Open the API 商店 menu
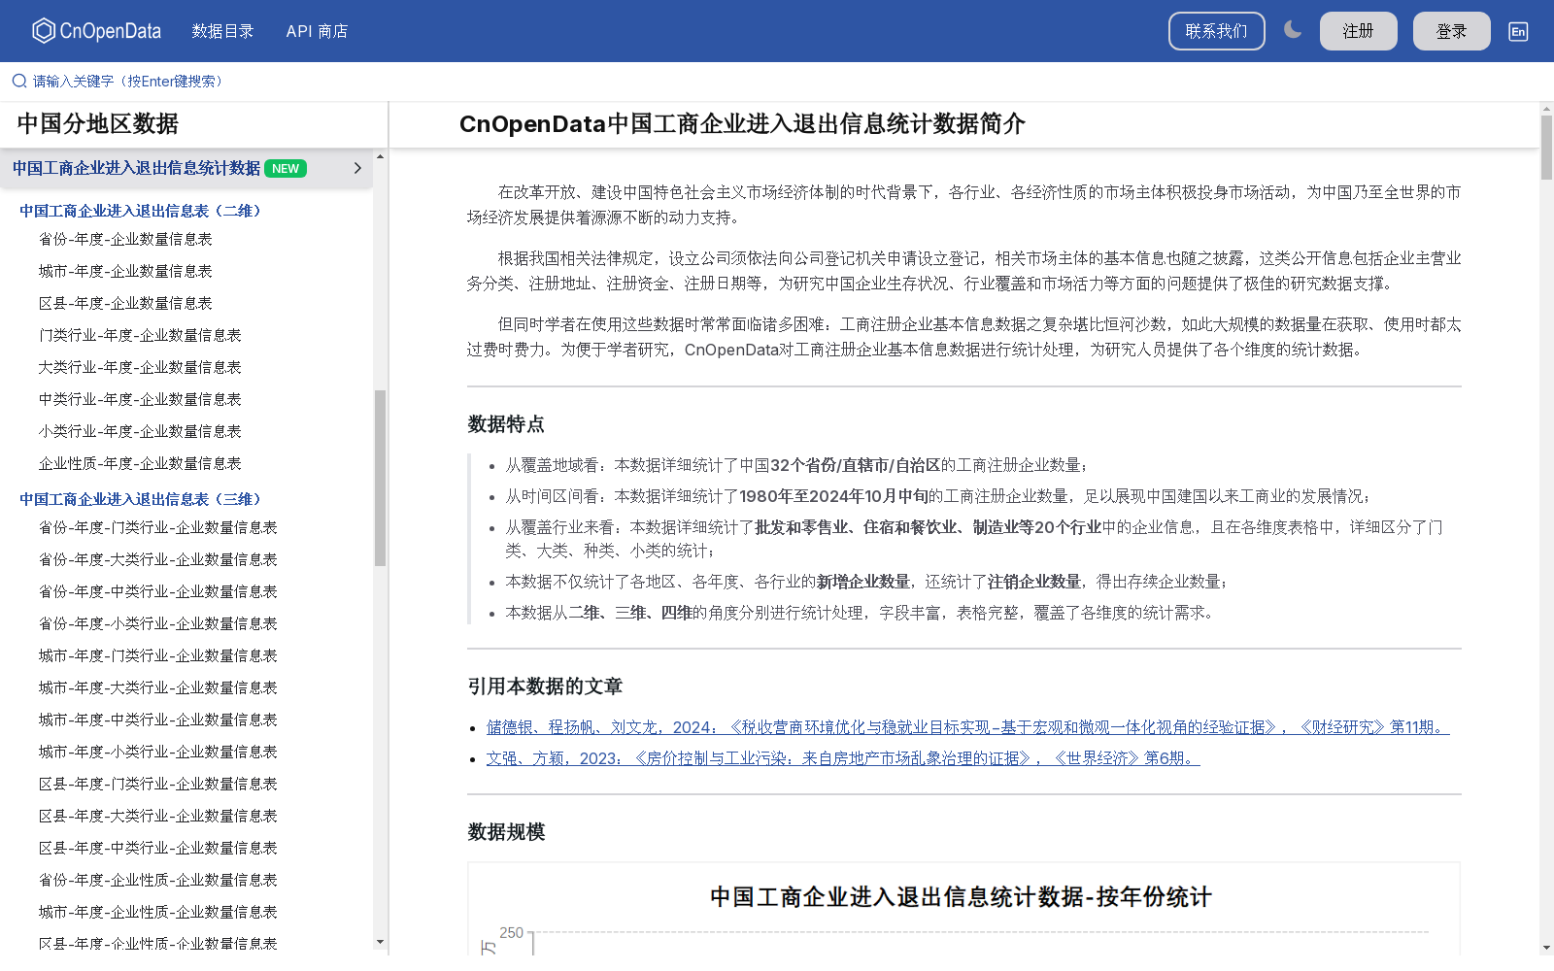 click(x=317, y=31)
